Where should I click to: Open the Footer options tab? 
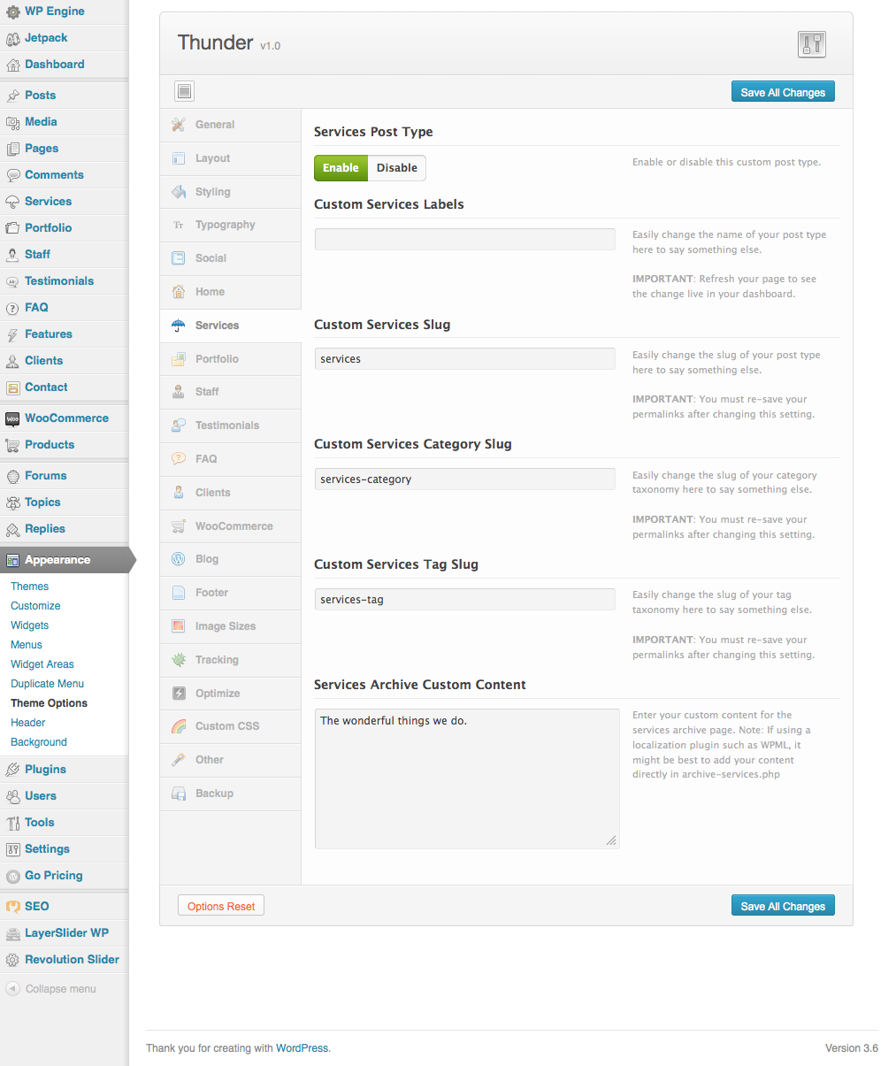231,593
